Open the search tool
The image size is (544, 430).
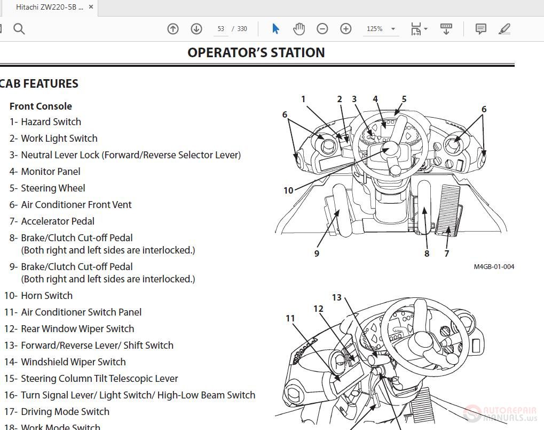(x=19, y=29)
